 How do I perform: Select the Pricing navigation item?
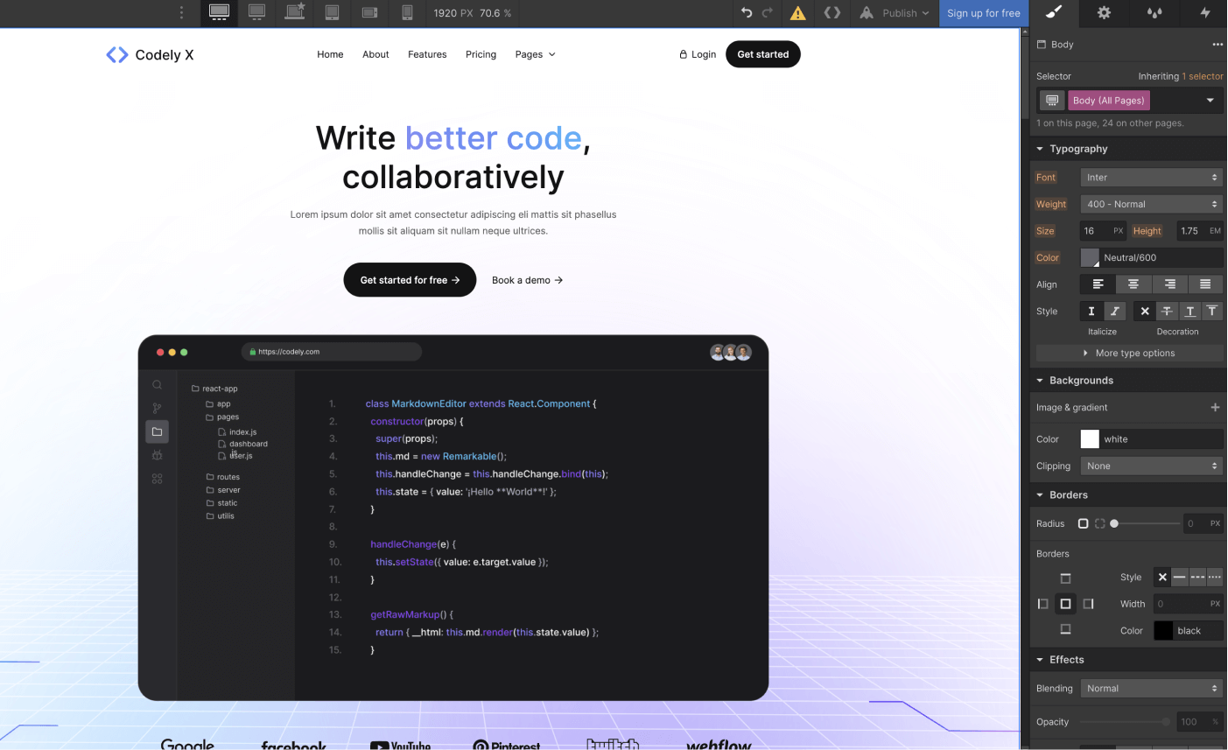pos(481,54)
